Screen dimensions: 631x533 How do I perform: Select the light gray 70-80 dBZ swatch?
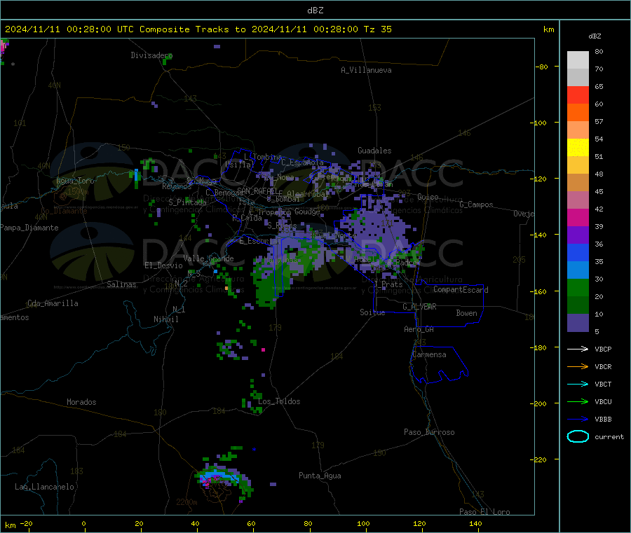tap(578, 60)
